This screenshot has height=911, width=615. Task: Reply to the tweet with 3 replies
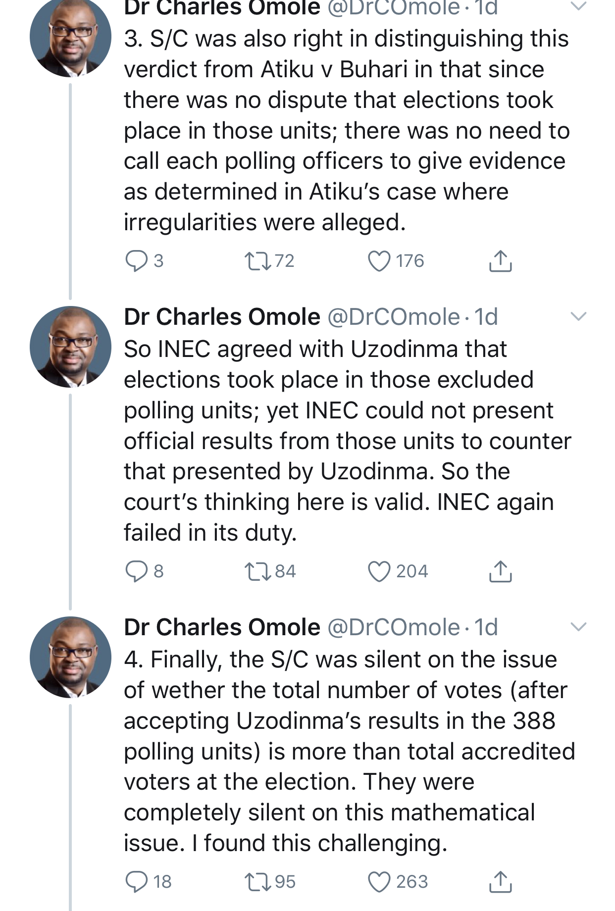(136, 261)
